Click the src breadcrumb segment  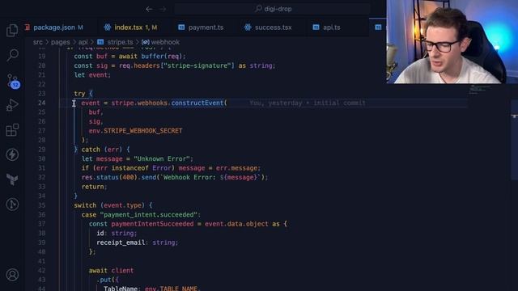click(38, 42)
